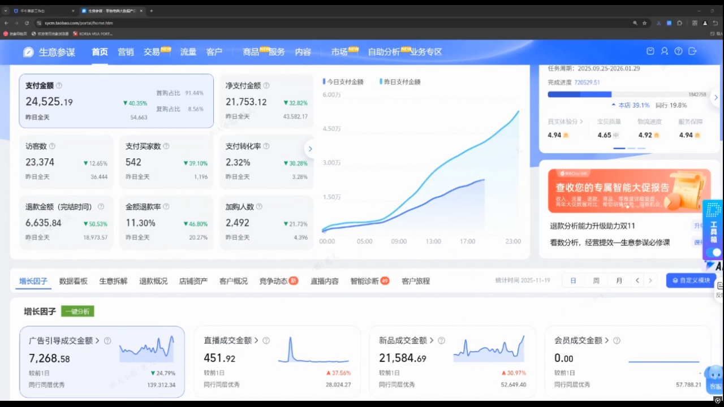Click info icon next to 支付金额
This screenshot has width=724, height=407.
(59, 86)
